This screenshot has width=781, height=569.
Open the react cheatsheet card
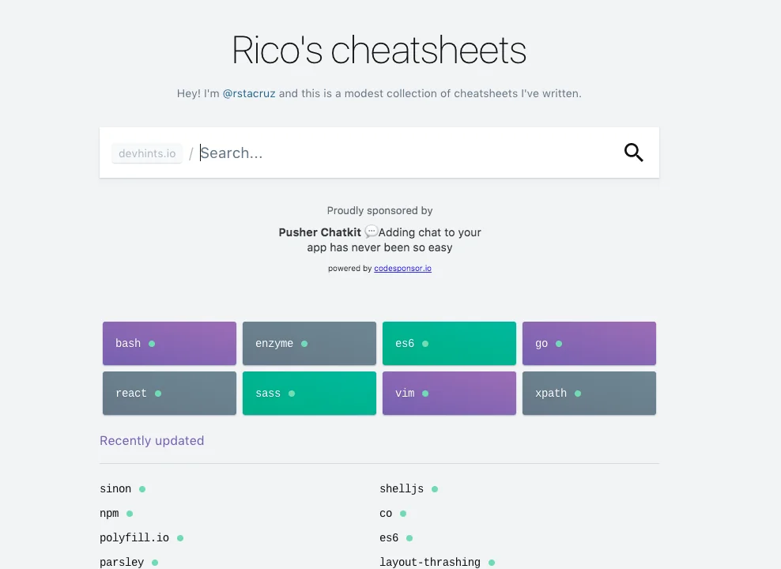click(x=168, y=393)
